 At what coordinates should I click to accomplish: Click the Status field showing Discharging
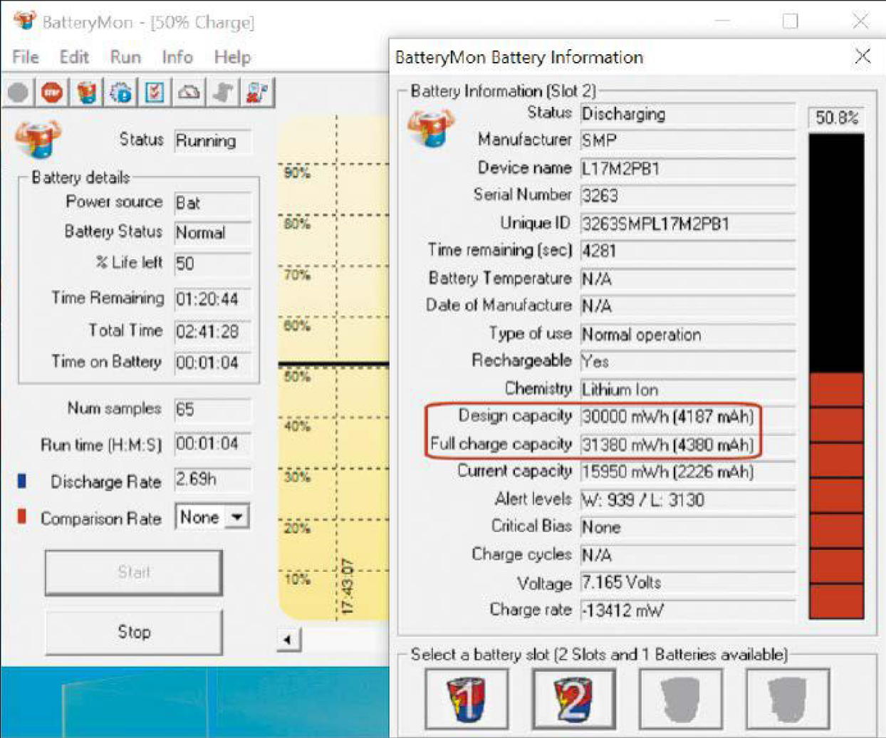(688, 114)
